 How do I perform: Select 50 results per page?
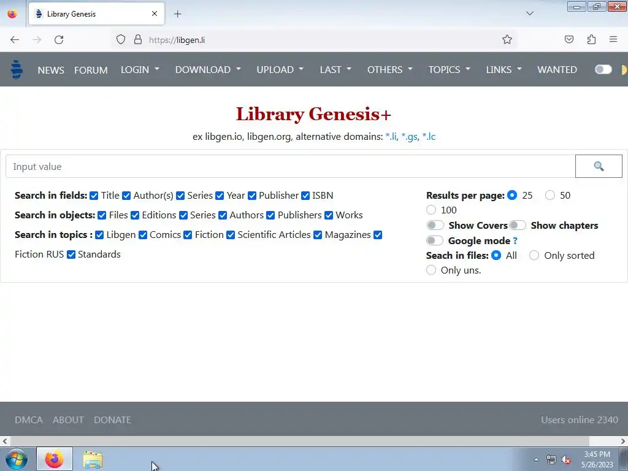click(x=550, y=195)
